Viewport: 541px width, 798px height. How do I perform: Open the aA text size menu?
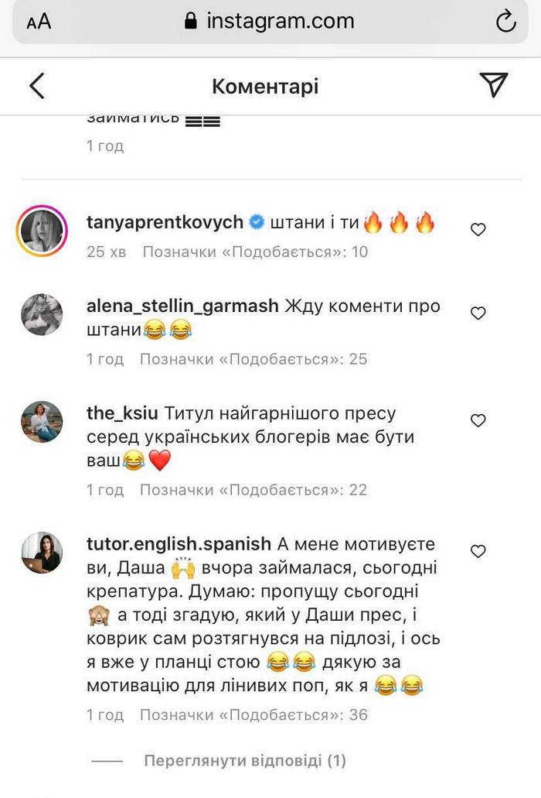click(x=39, y=22)
